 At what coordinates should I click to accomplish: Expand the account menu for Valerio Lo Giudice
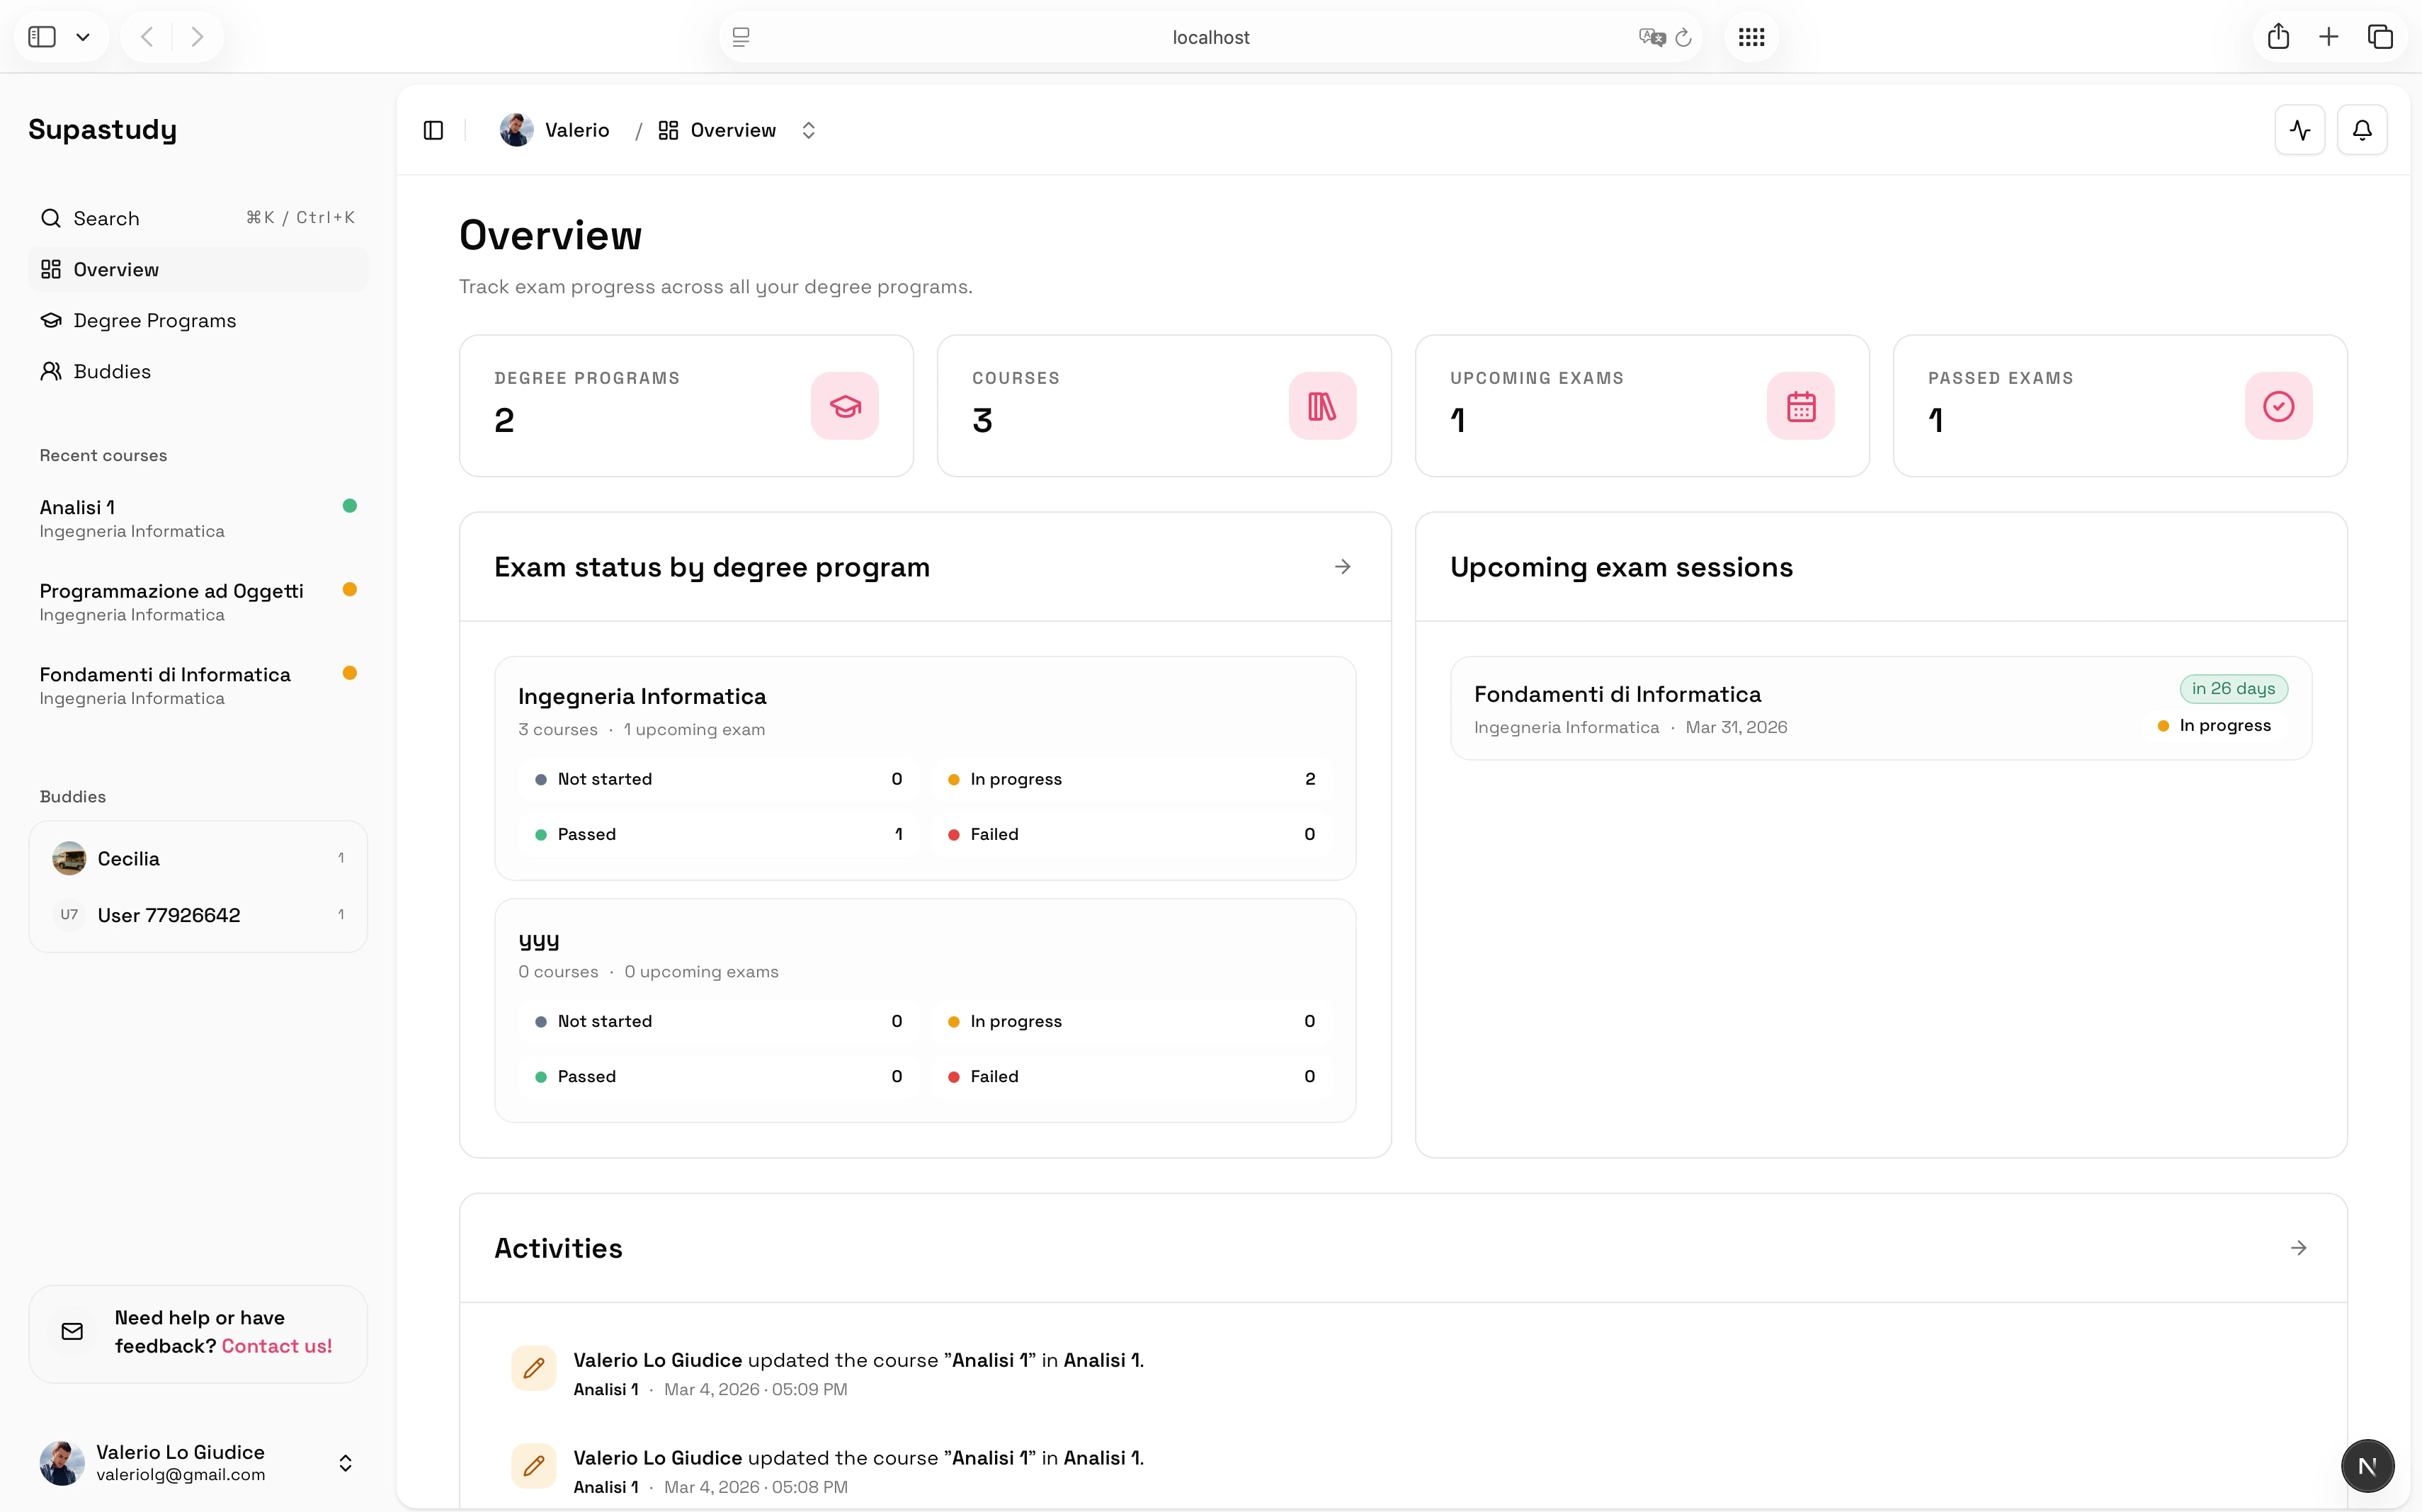point(345,1462)
